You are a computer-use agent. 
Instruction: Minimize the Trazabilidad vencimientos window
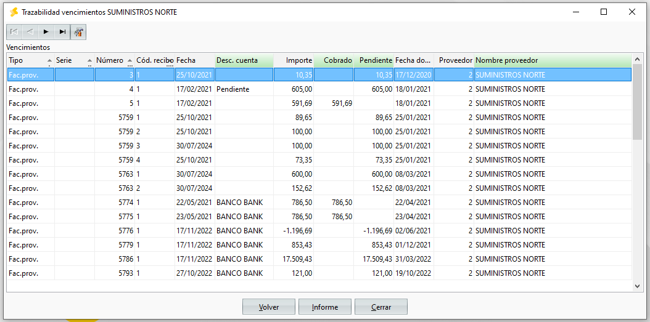[x=575, y=12]
